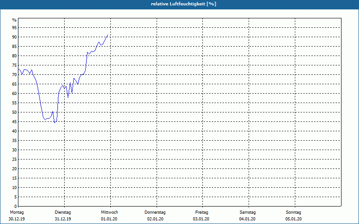The width and height of the screenshot is (359, 224).
Task: Click the y-axis value 85
Action: (x=14, y=47)
